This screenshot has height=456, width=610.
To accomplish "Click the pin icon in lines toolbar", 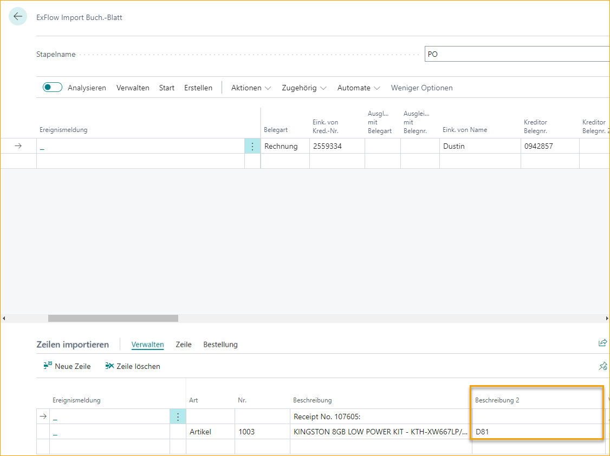I will click(x=602, y=367).
